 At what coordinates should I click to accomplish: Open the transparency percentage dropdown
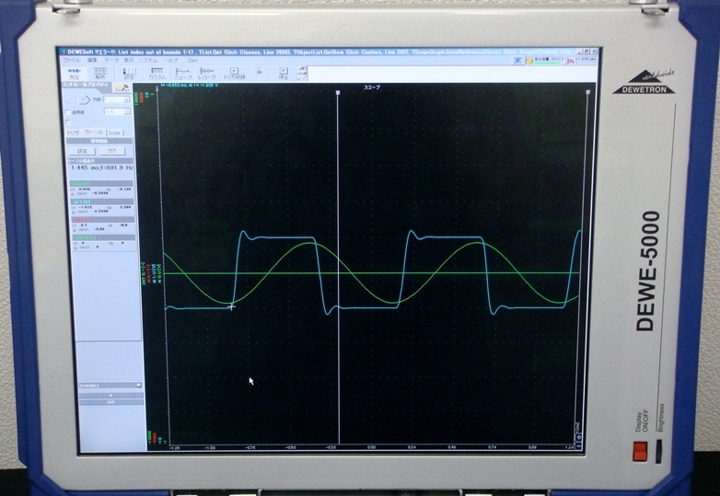118,111
